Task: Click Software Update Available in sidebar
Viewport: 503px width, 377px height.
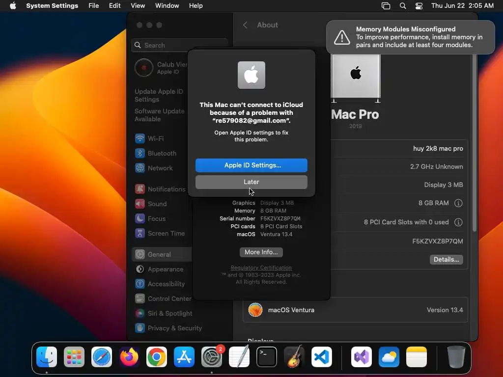Action: (160, 115)
